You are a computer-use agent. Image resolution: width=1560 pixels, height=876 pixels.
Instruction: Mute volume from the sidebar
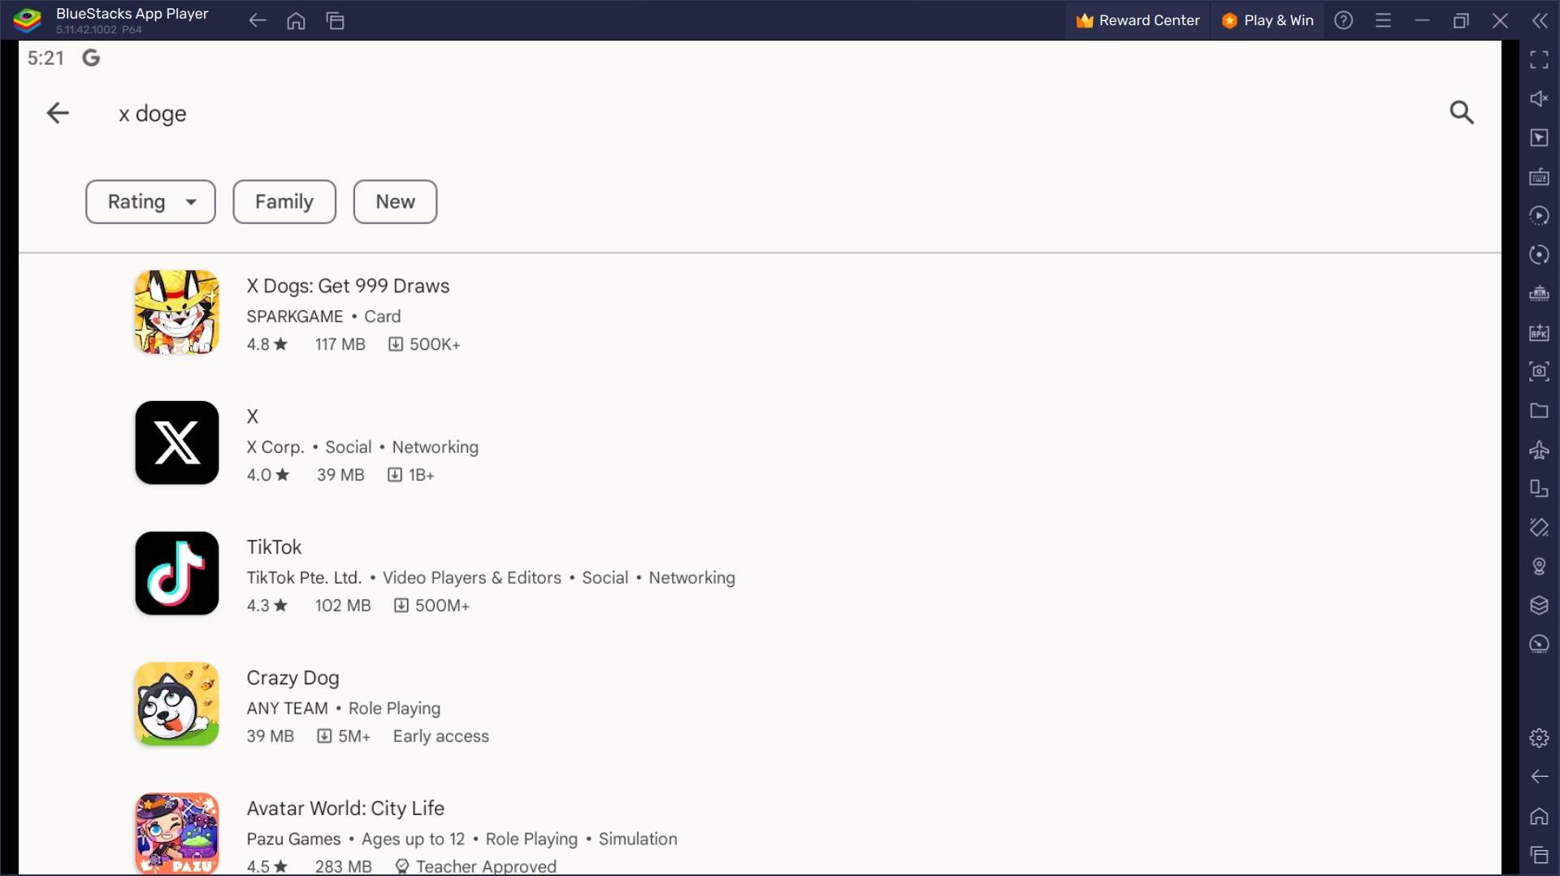tap(1539, 98)
